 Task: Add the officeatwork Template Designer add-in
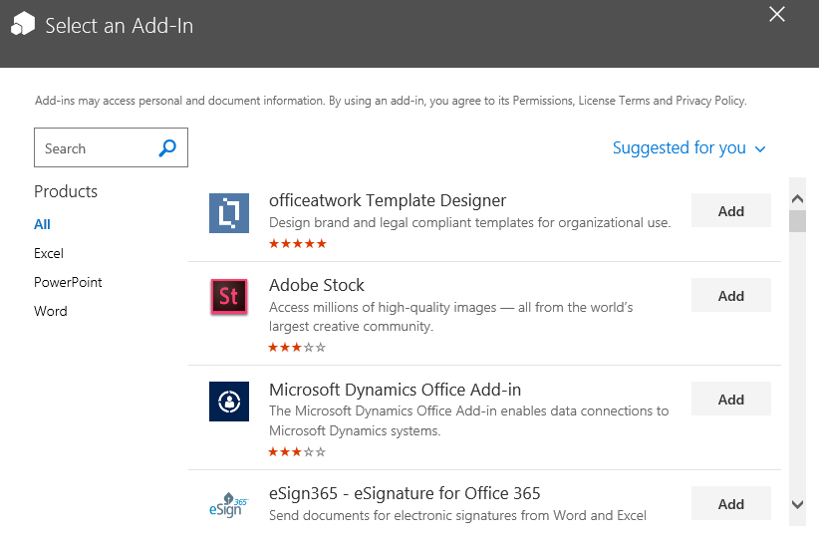[x=730, y=211]
